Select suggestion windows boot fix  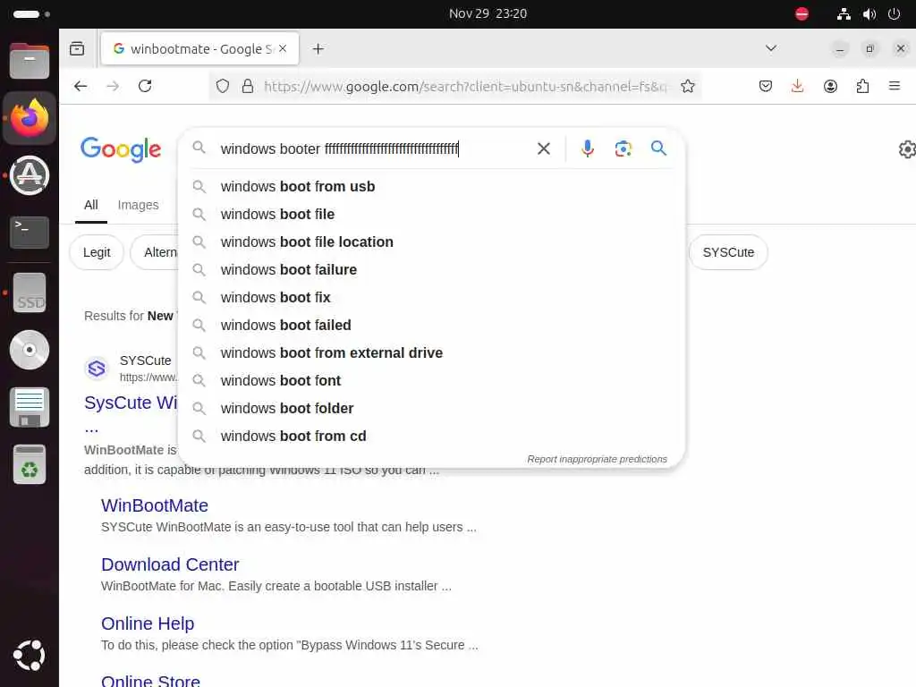point(431,297)
